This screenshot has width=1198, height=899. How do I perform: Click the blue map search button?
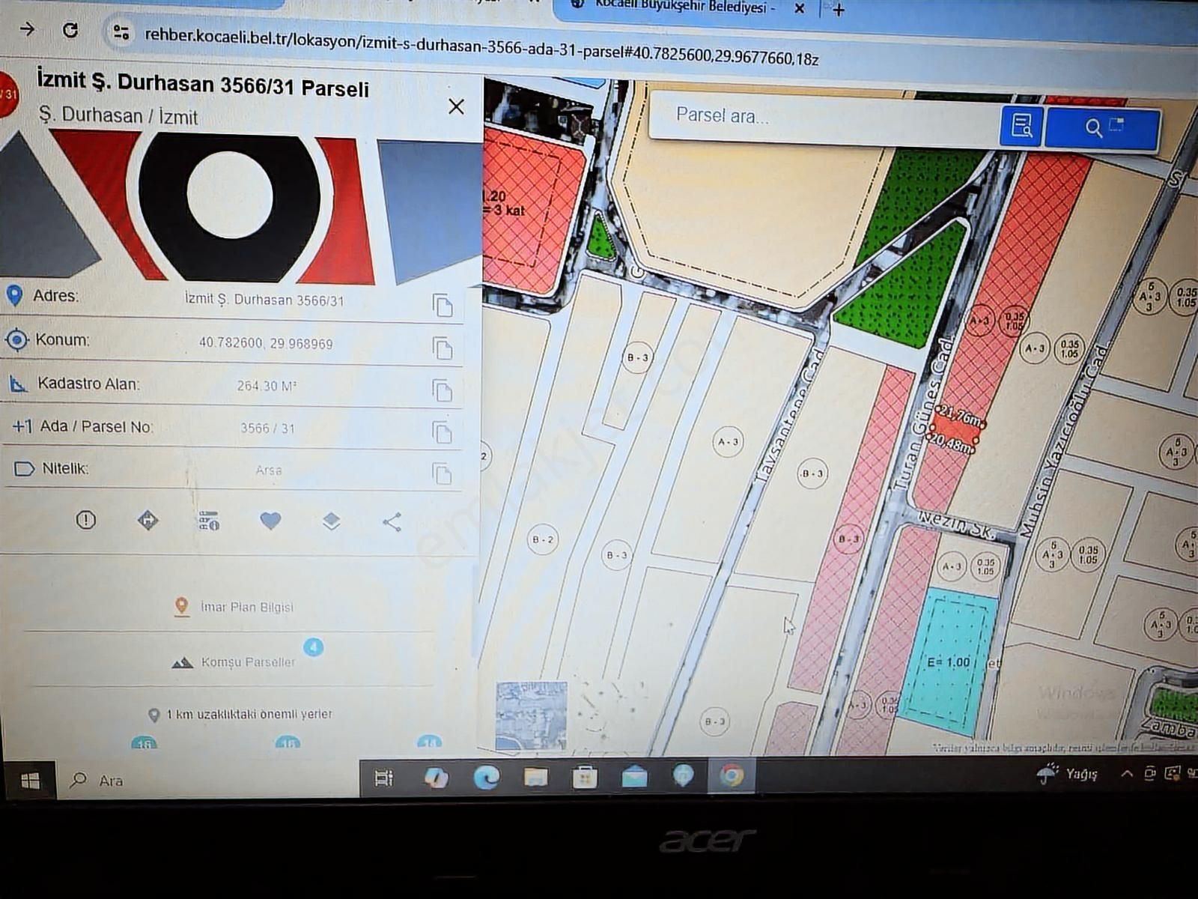pos(1101,128)
